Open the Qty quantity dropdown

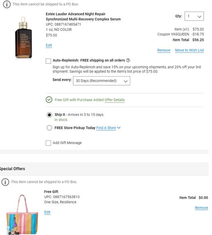pyautogui.click(x=194, y=16)
